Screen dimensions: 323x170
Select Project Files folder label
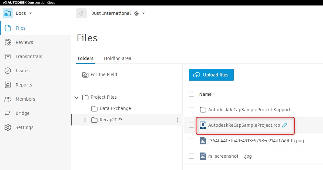tap(103, 97)
